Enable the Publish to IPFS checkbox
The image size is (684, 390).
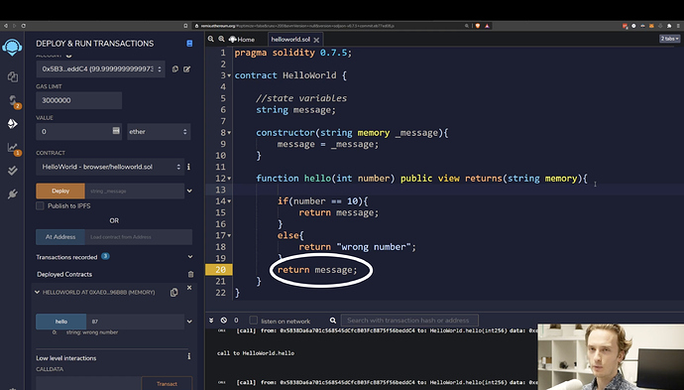(x=40, y=205)
